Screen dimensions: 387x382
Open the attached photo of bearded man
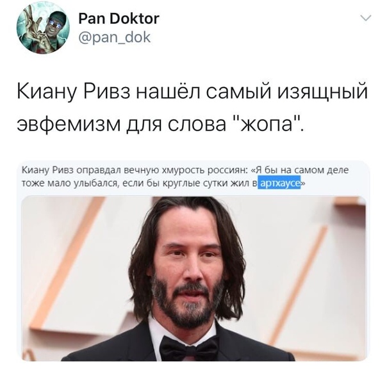[193, 278]
